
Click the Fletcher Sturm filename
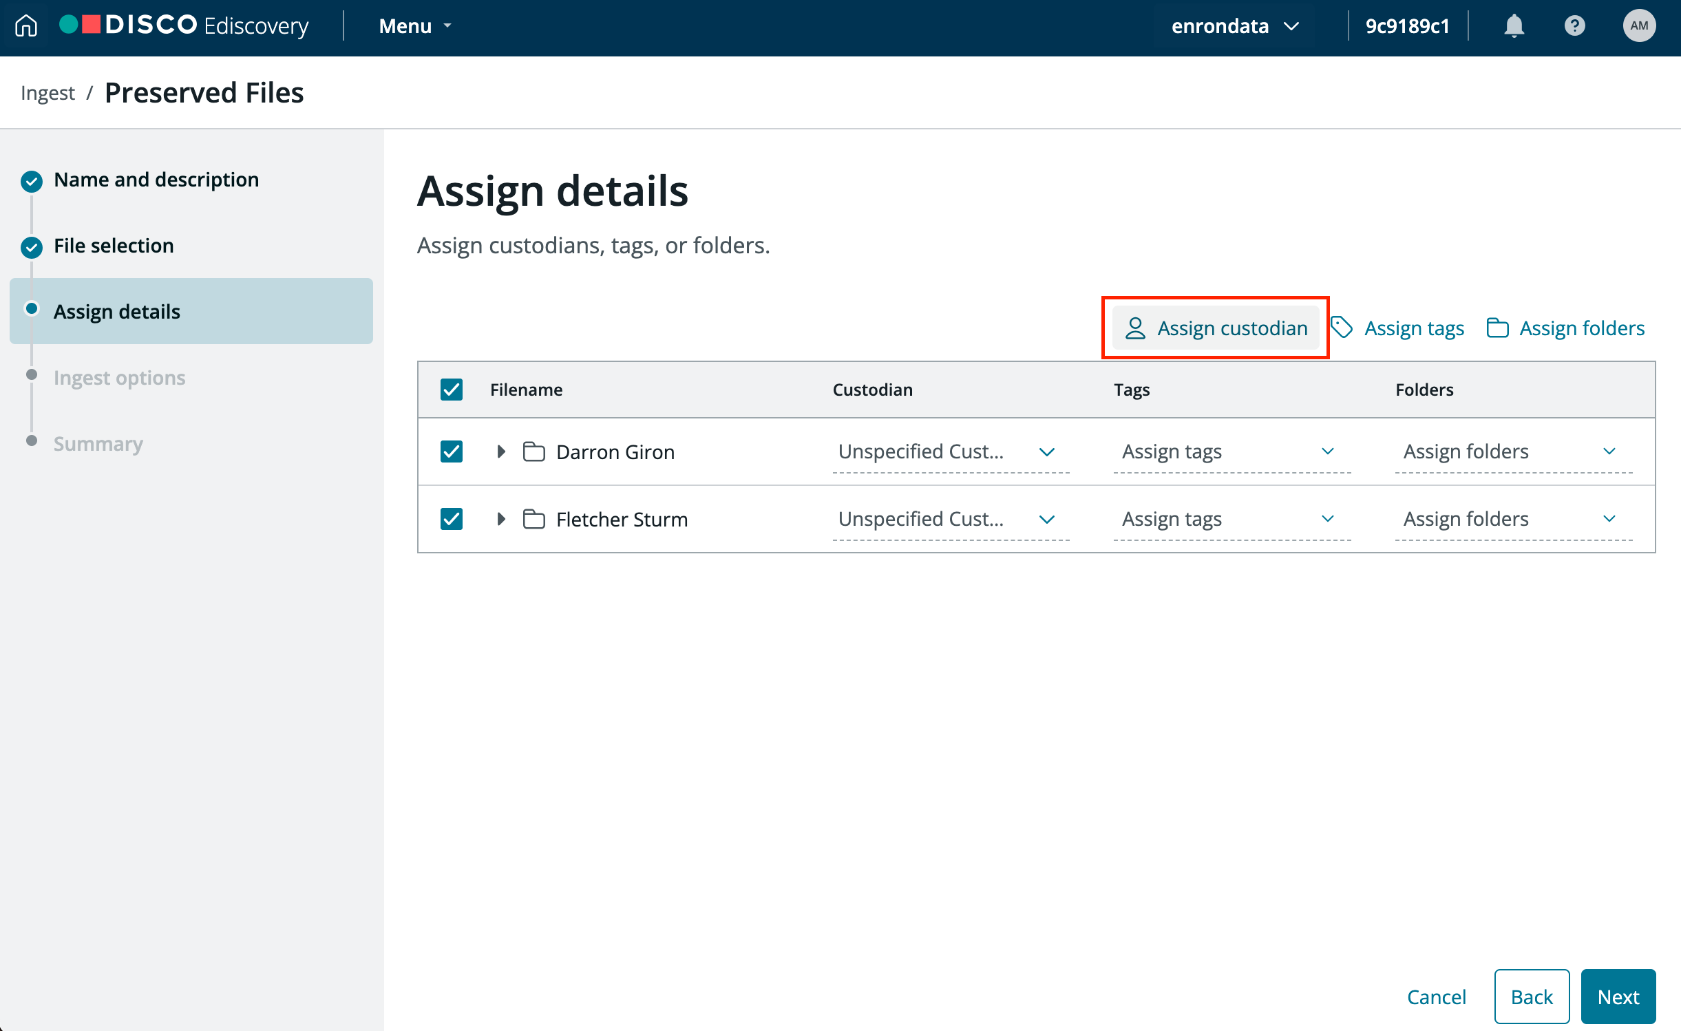(622, 520)
